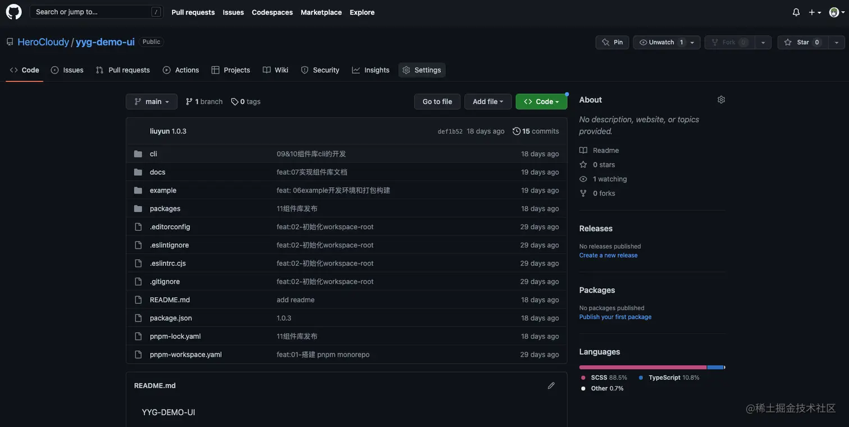Open the user avatar menu
This screenshot has height=427, width=849.
pyautogui.click(x=836, y=12)
